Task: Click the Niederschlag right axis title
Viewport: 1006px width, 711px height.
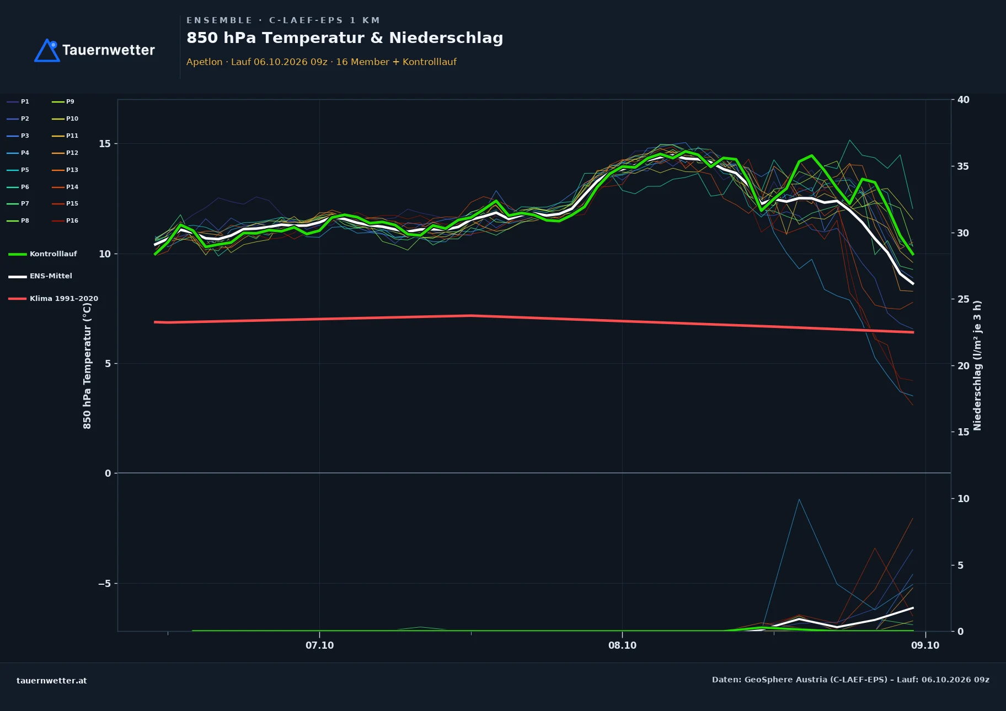Action: click(x=977, y=365)
